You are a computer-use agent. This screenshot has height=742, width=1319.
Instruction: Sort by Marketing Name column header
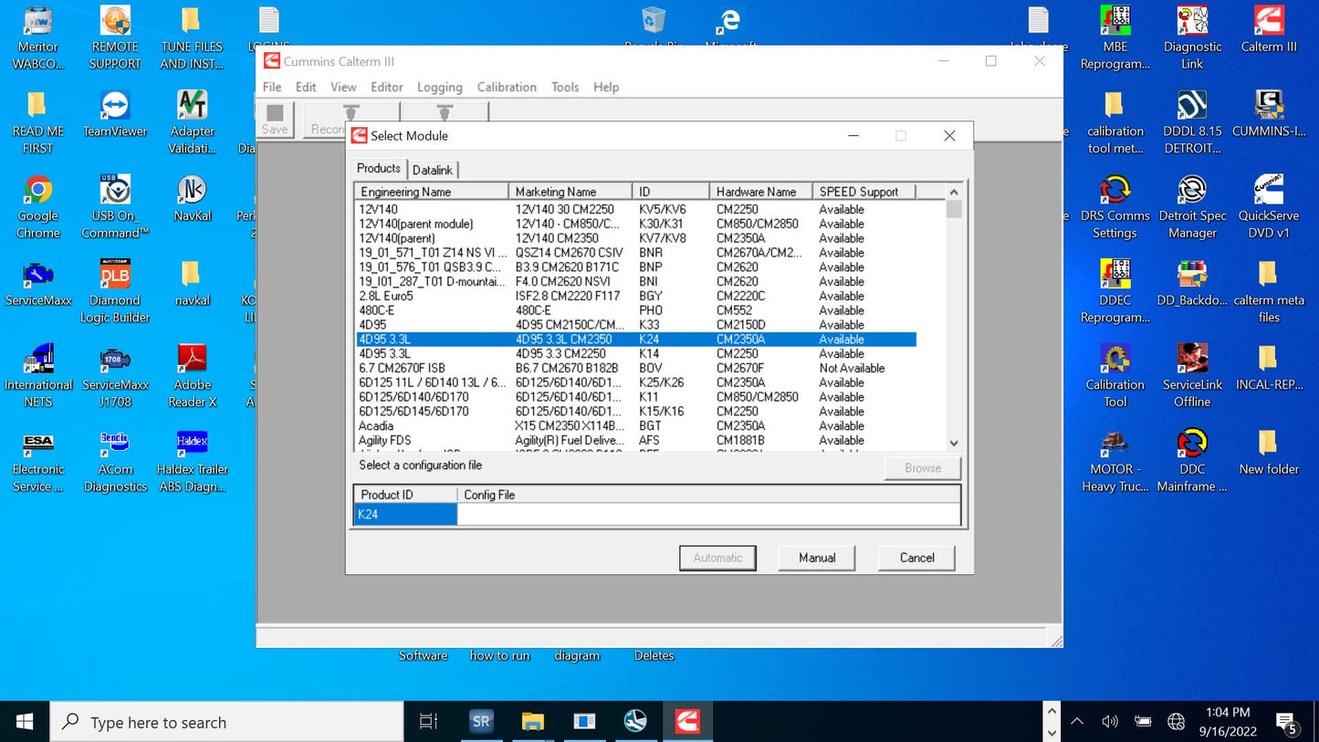tap(571, 192)
